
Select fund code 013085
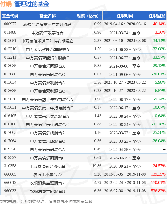point(10,66)
